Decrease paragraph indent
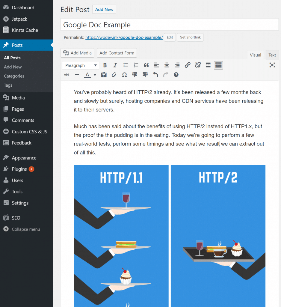This screenshot has width=281, height=307. tap(135, 75)
